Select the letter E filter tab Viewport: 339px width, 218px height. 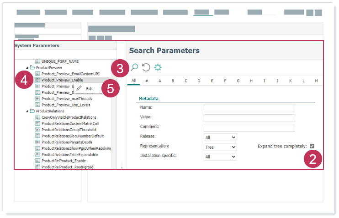coord(212,81)
